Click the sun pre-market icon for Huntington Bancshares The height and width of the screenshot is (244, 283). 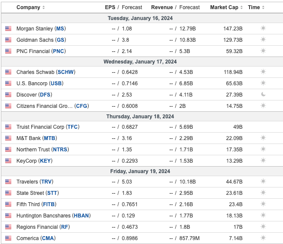(x=263, y=215)
